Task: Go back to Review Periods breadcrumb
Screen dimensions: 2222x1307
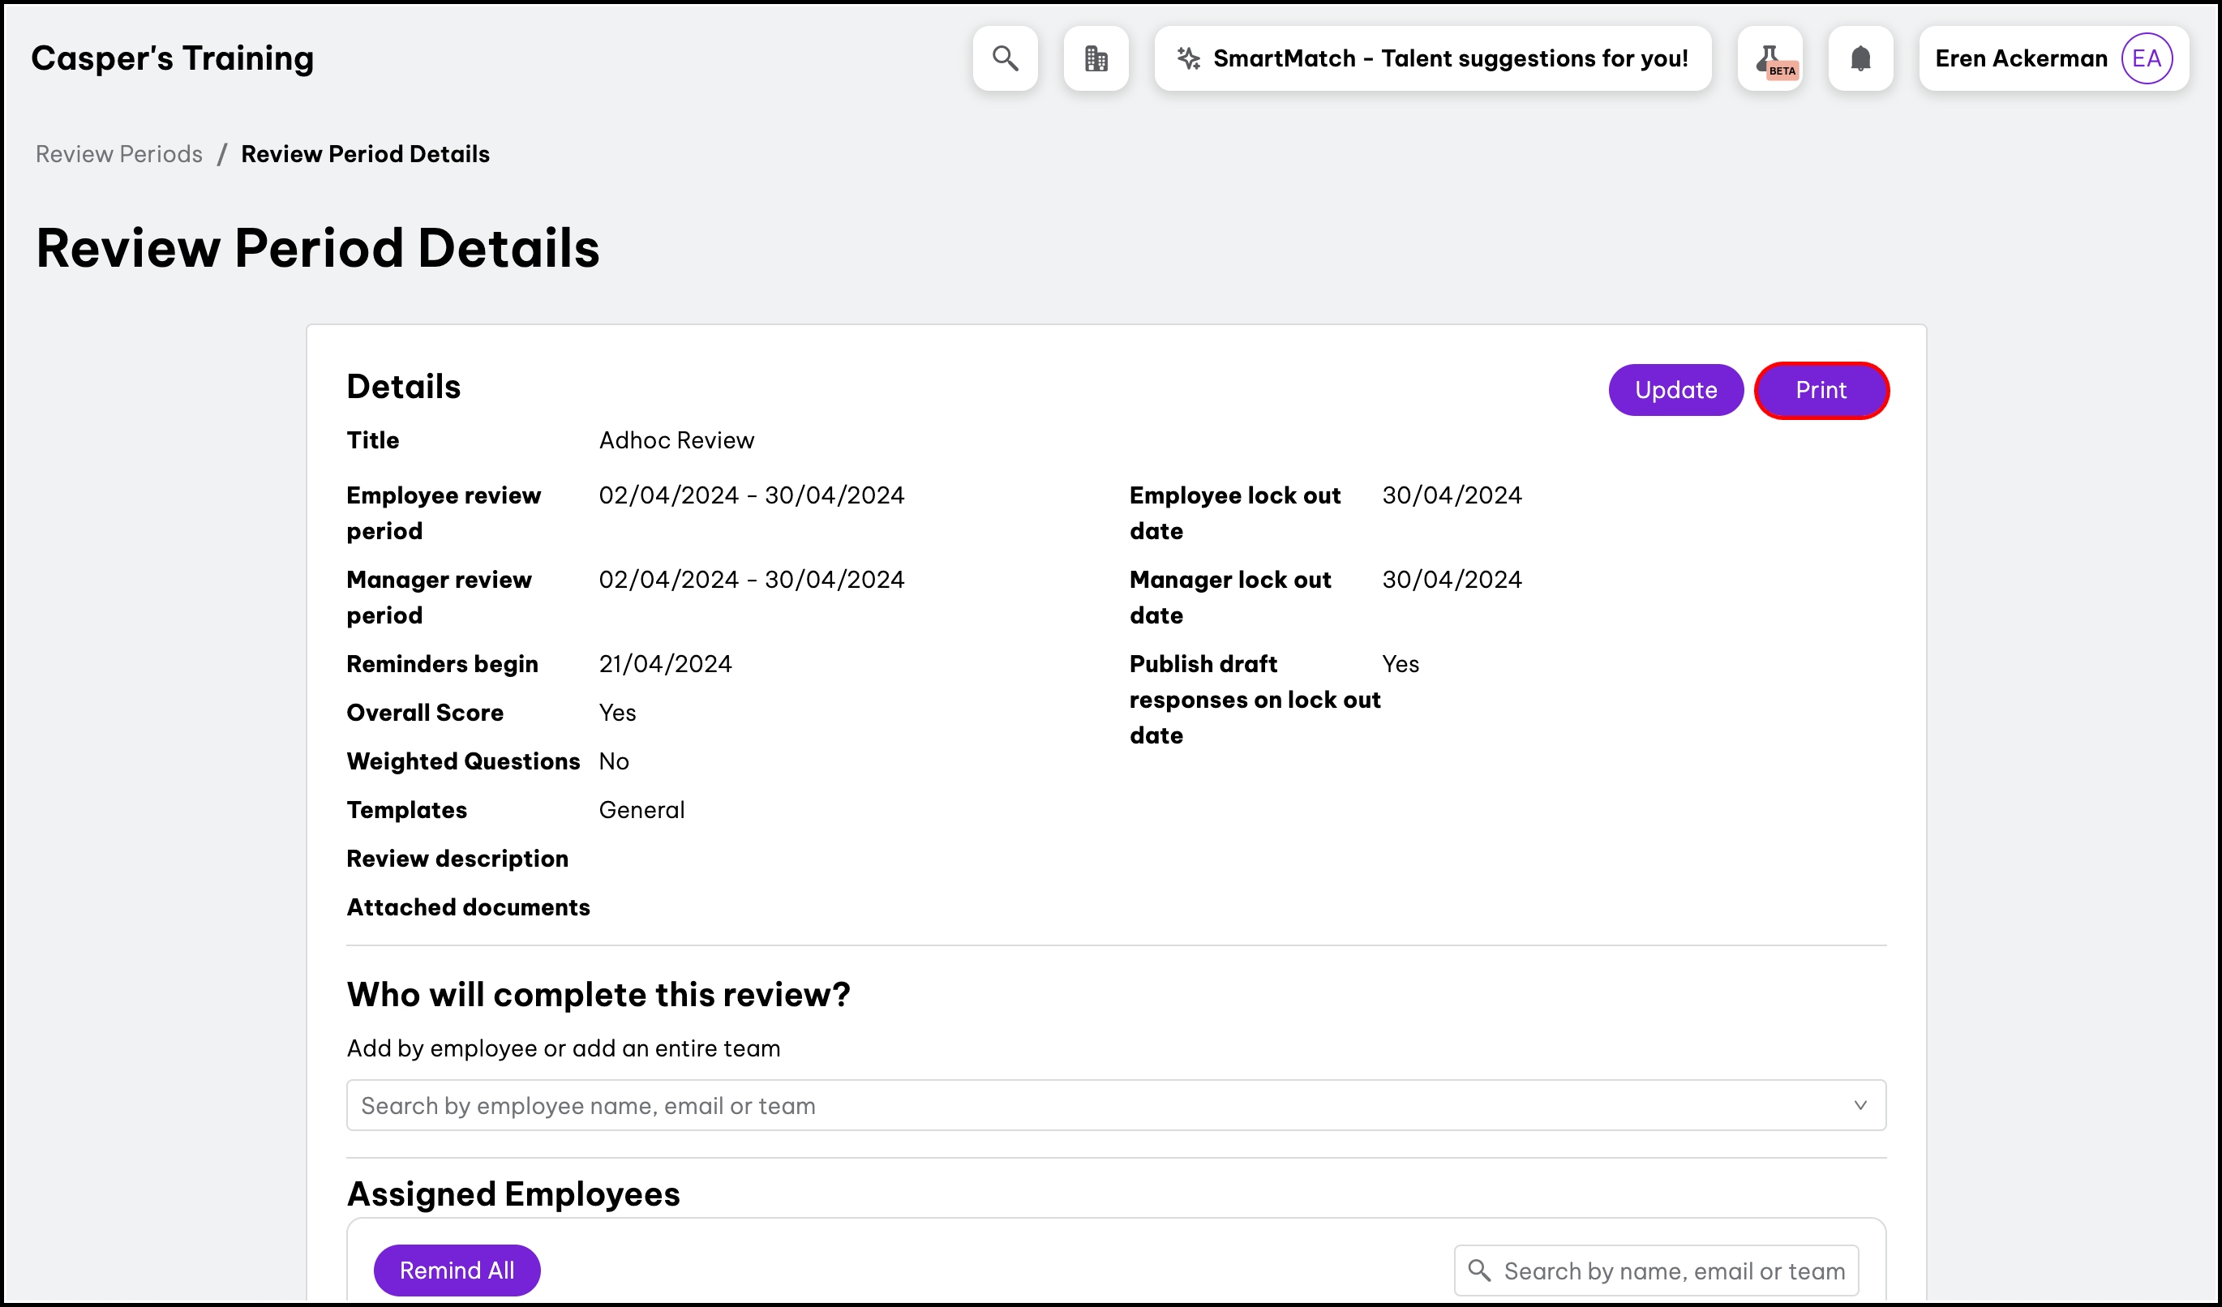Action: 119,154
